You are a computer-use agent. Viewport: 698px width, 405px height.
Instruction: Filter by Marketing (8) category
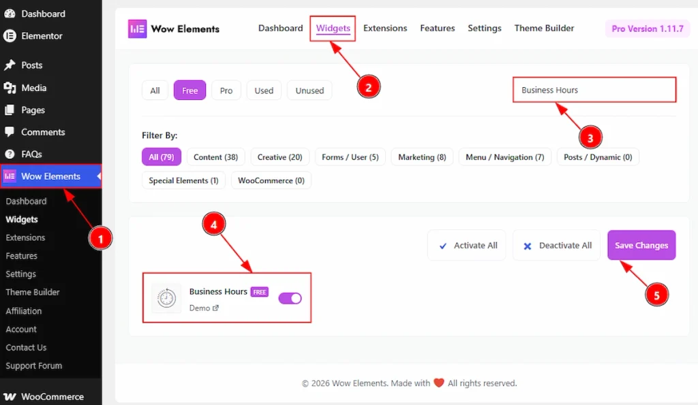pyautogui.click(x=422, y=157)
